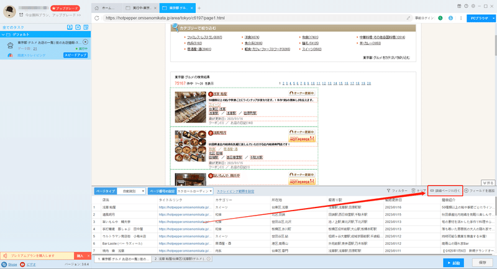Open settings gear in title bar
Viewport: 497px width, 269px height.
click(473, 6)
